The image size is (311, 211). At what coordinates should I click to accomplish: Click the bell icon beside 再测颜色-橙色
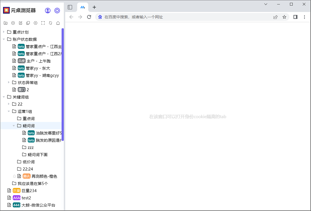tap(14, 176)
